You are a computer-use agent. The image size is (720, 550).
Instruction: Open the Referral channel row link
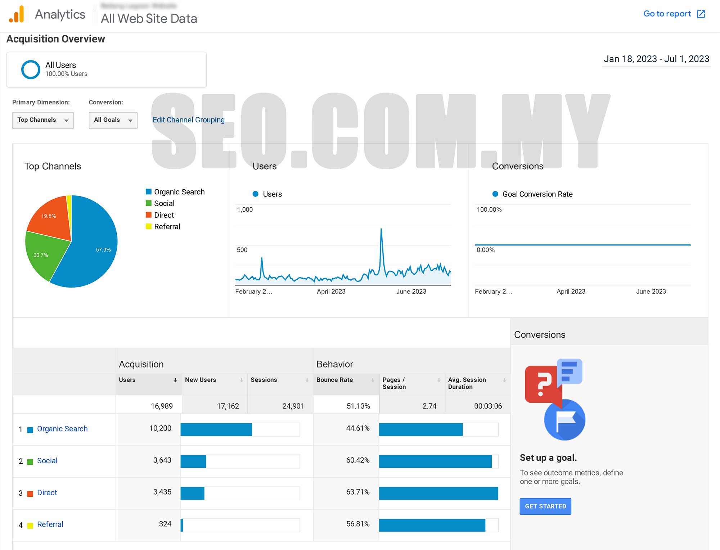(x=50, y=524)
